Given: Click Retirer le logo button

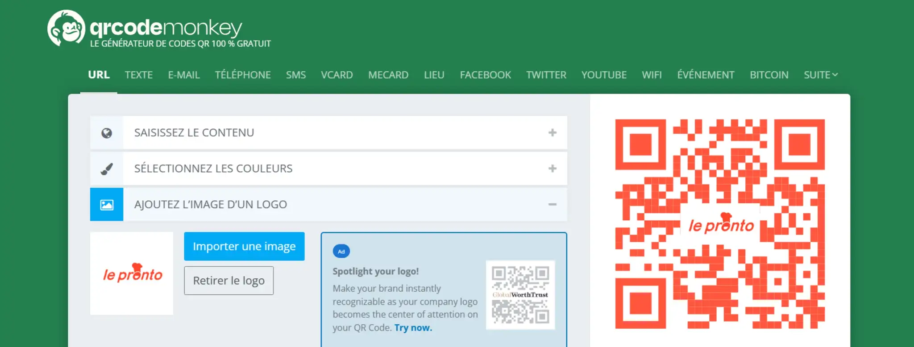Looking at the screenshot, I should [x=229, y=281].
